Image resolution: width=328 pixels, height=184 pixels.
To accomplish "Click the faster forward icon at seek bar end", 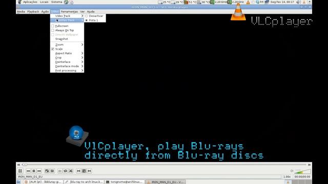I will tap(310, 165).
